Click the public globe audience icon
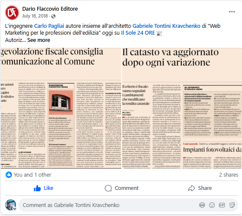242x216 pixels. [53, 16]
